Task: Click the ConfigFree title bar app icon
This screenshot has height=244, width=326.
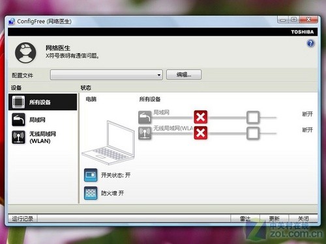Action: coord(12,21)
